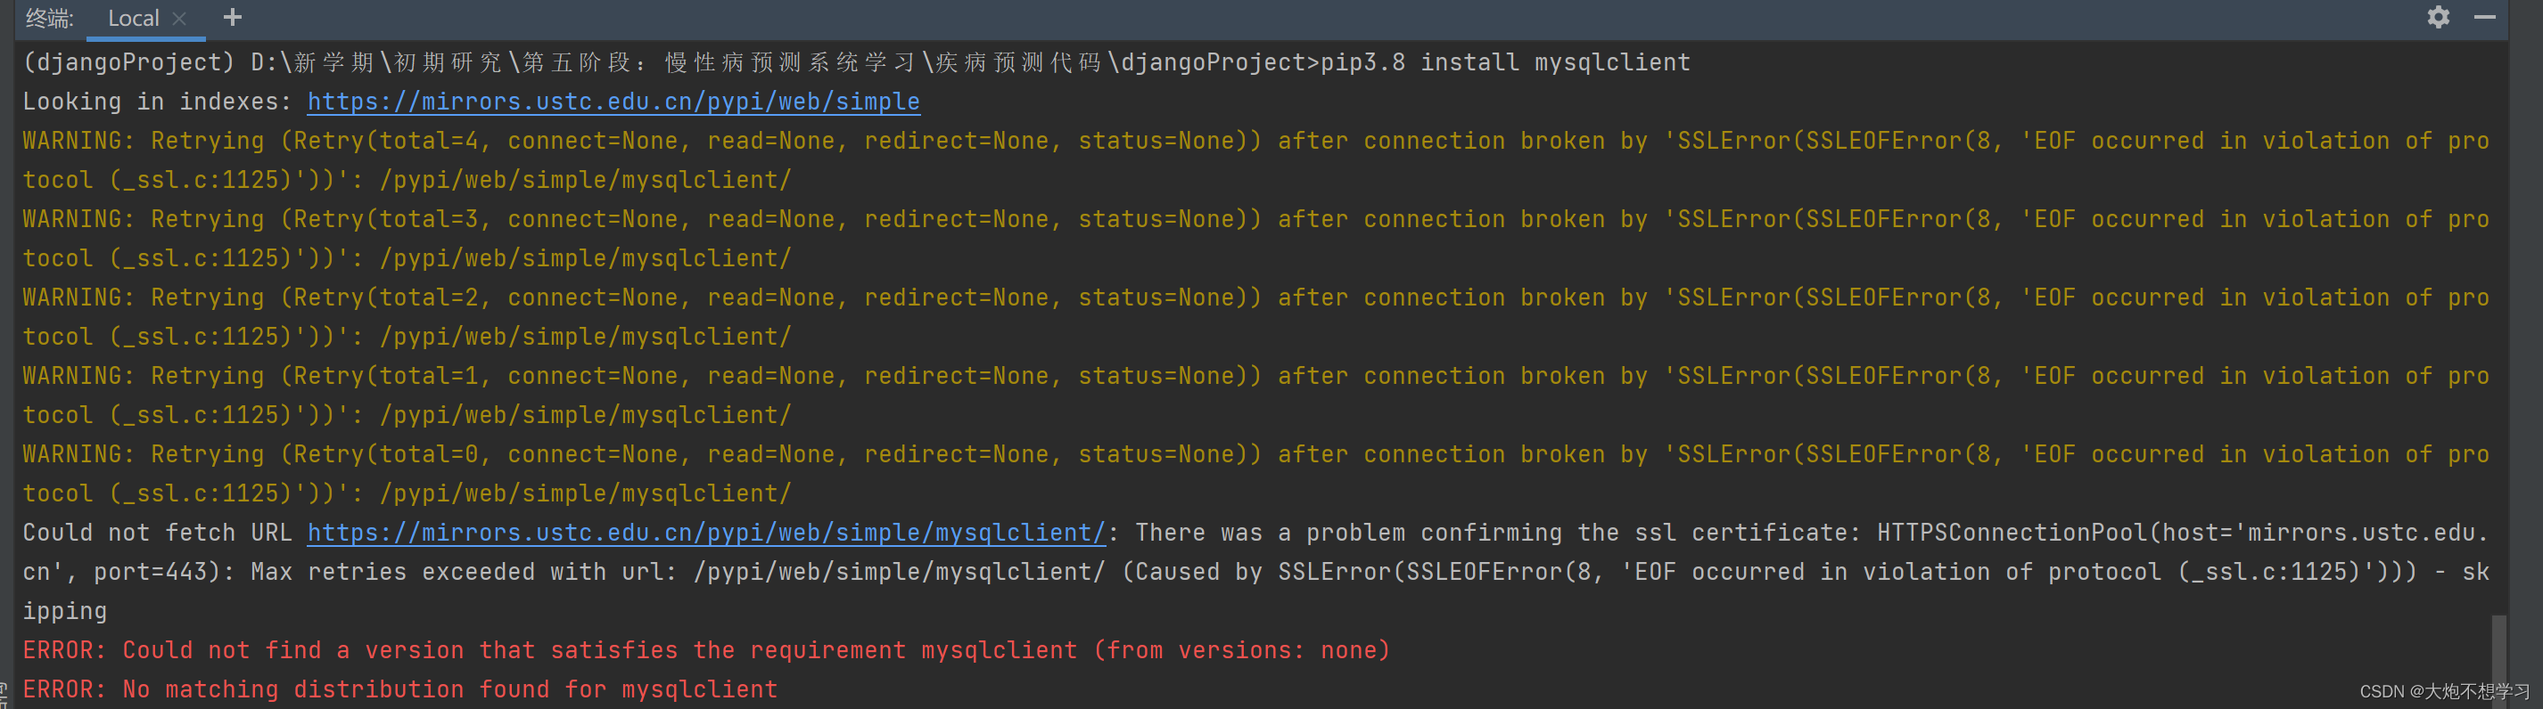Click the 'No matching distribution found' error line
Viewport: 2543px width, 709px height.
click(399, 689)
